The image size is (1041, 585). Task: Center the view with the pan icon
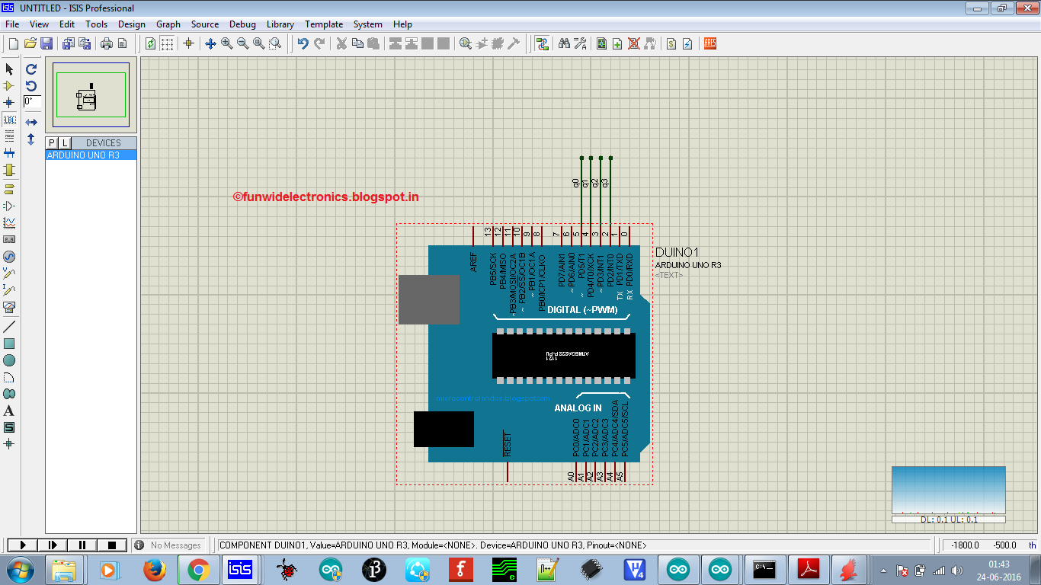tap(211, 44)
